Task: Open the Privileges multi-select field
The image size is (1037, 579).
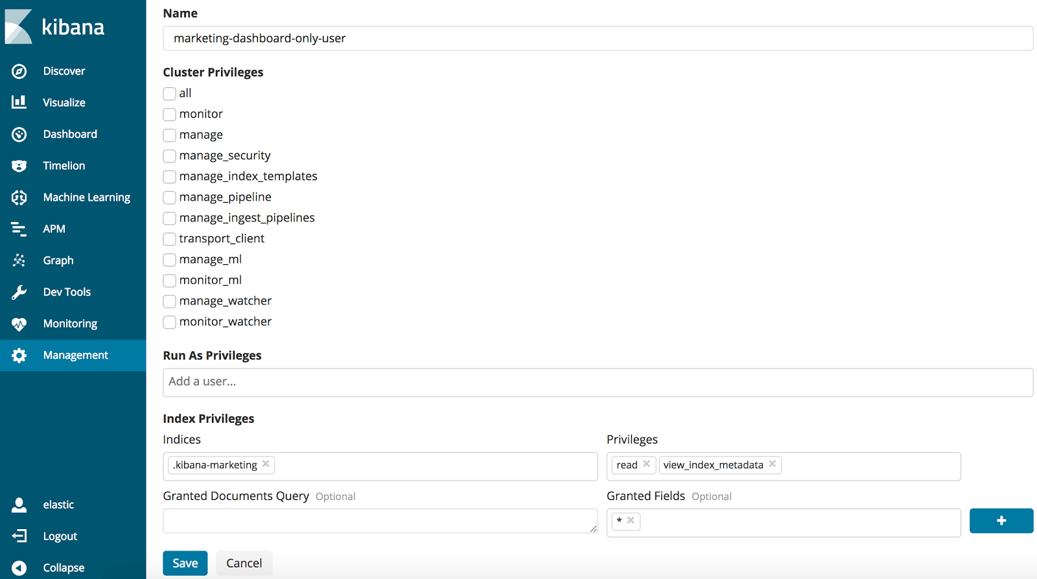Action: (783, 466)
